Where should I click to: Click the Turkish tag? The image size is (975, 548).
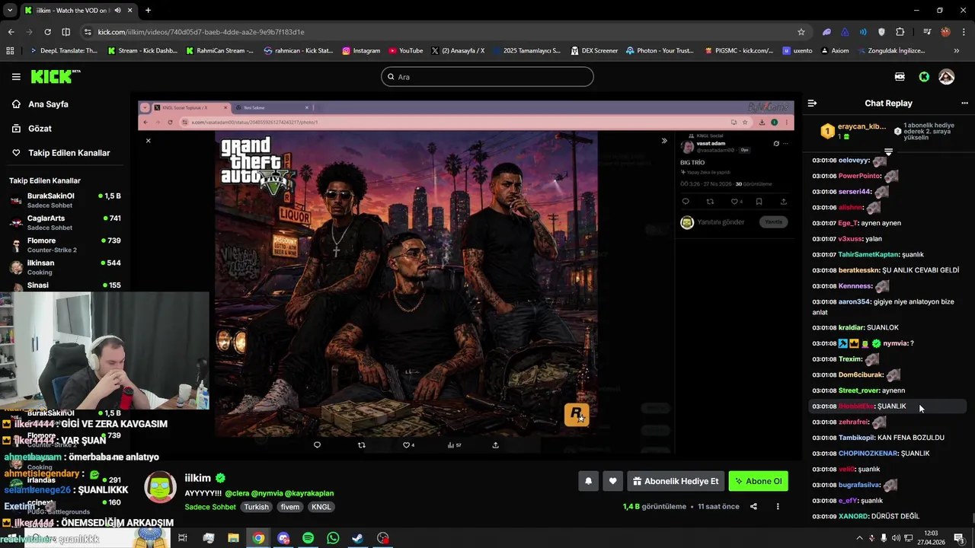click(256, 507)
